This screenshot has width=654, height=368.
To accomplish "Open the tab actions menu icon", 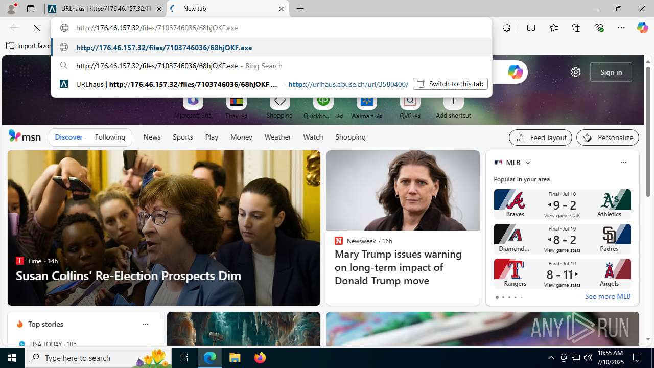I will click(31, 9).
